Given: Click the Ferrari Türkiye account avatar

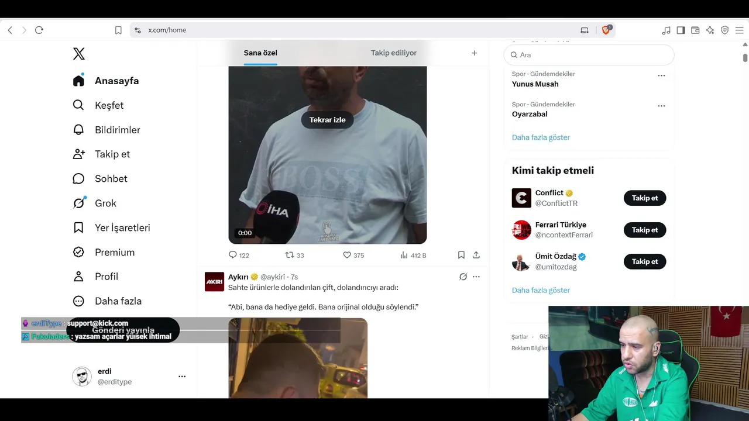Looking at the screenshot, I should (521, 230).
